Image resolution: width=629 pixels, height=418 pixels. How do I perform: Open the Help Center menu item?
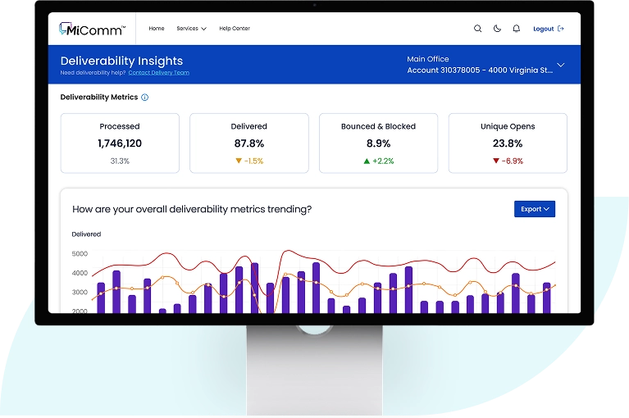(235, 29)
